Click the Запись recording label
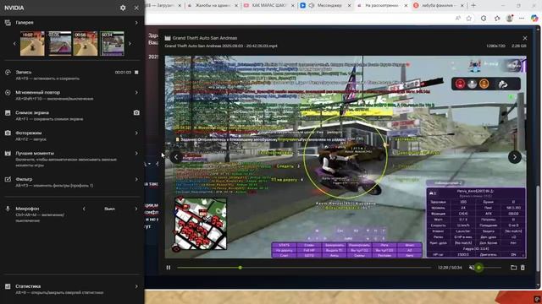542x304 pixels. (x=24, y=72)
